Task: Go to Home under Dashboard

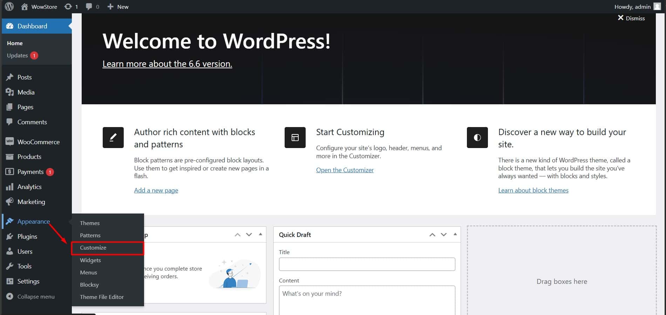Action: click(15, 43)
